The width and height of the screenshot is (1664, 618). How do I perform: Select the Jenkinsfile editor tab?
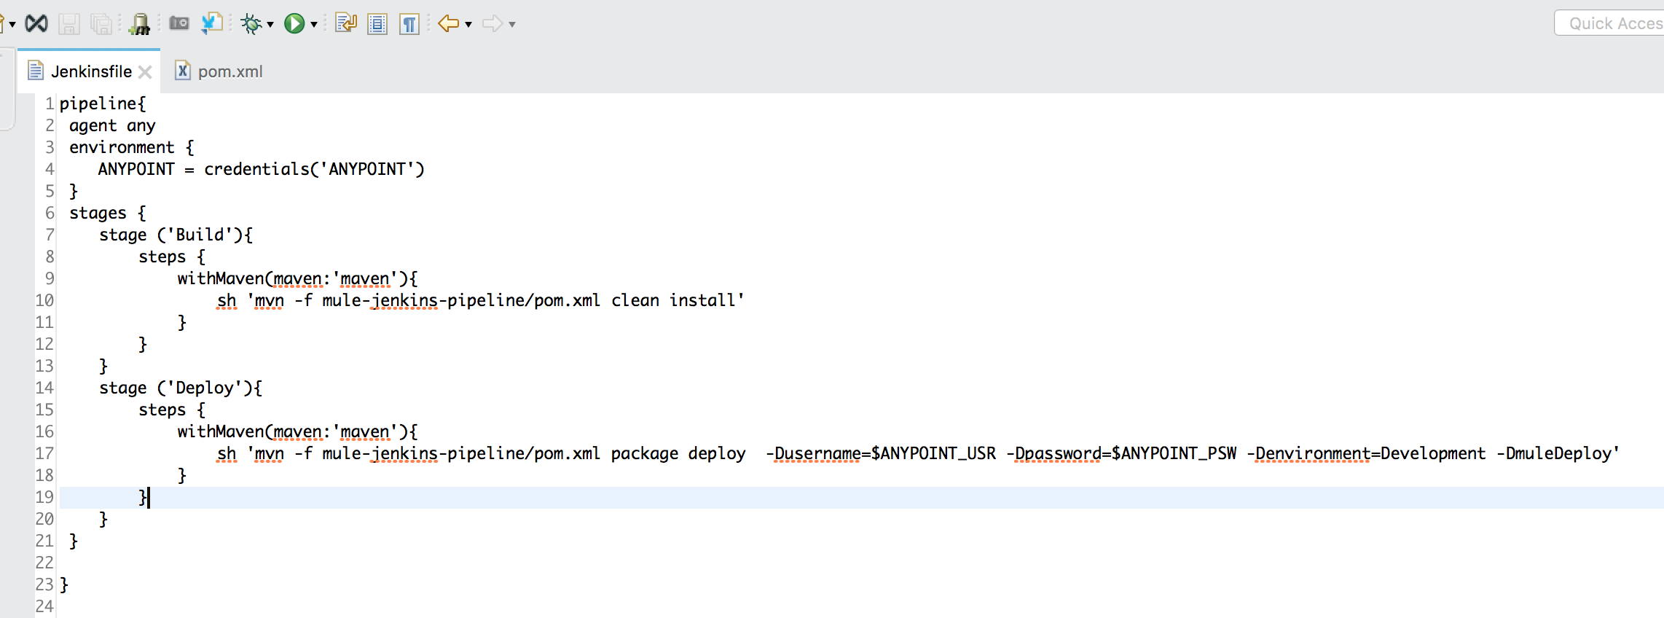(91, 71)
